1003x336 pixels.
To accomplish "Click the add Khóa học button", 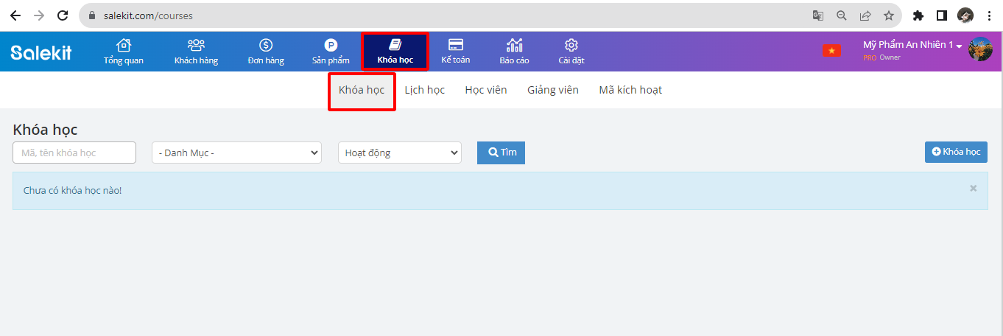I will 956,152.
